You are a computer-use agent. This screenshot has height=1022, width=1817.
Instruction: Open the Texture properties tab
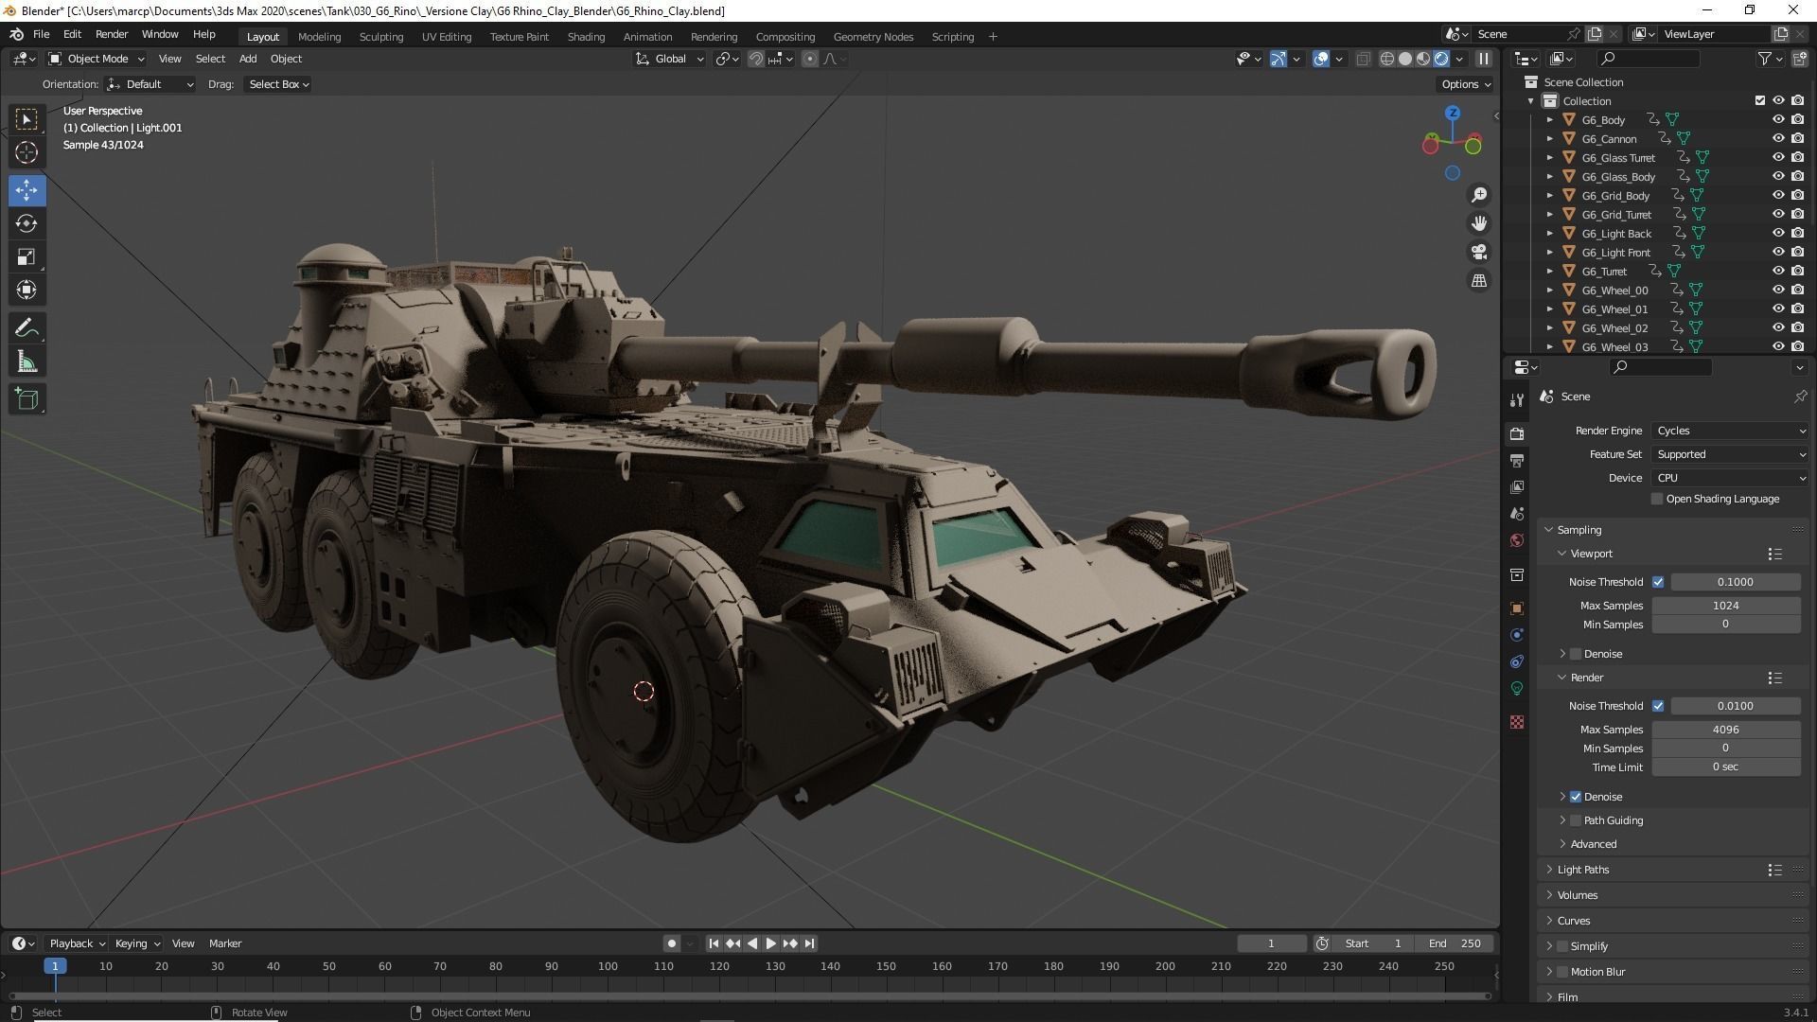[x=1517, y=722]
